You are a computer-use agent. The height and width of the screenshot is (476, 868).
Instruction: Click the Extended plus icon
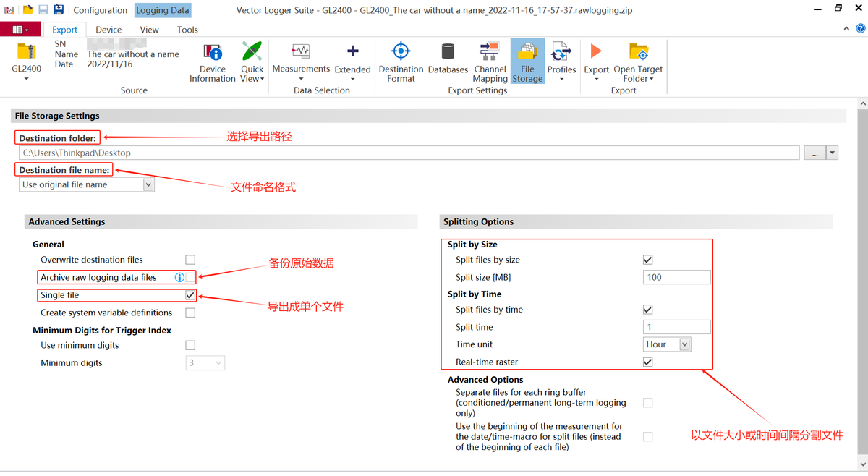coord(352,52)
